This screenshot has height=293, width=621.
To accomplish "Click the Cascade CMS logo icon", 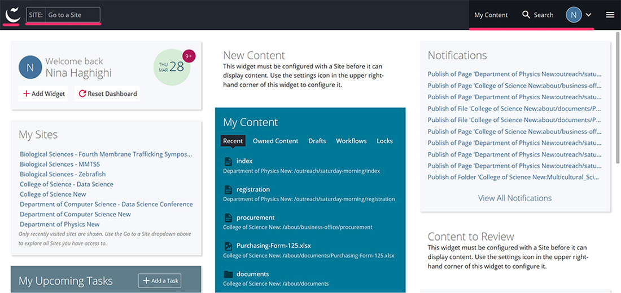I will click(12, 15).
